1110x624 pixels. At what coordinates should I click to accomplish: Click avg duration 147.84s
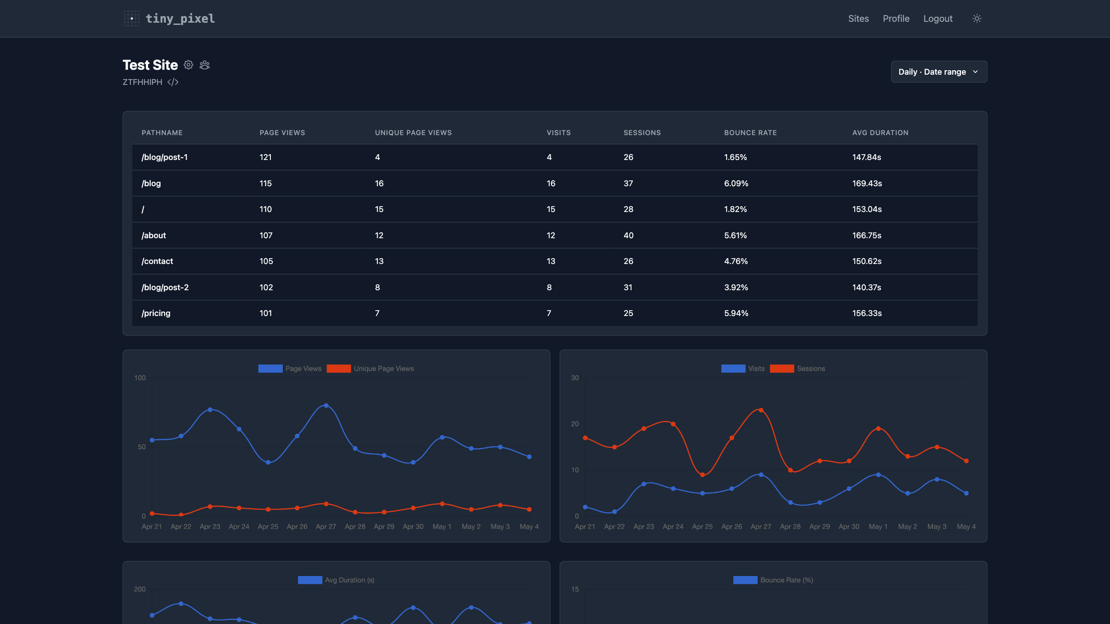pyautogui.click(x=867, y=157)
